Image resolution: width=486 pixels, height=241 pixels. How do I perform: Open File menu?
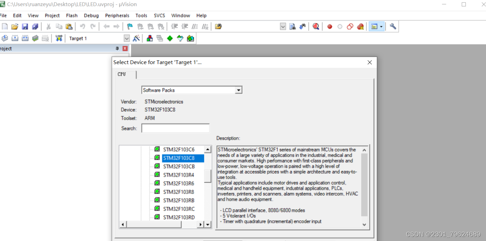point(3,15)
